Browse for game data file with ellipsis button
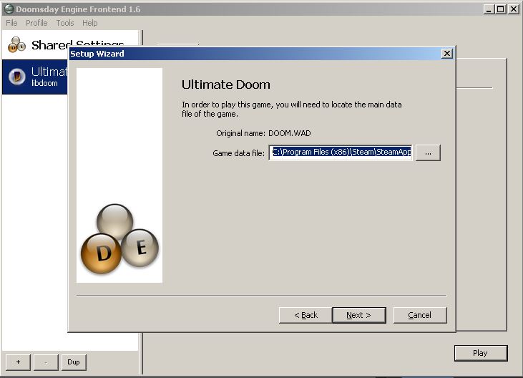Image resolution: width=523 pixels, height=378 pixels. click(428, 152)
